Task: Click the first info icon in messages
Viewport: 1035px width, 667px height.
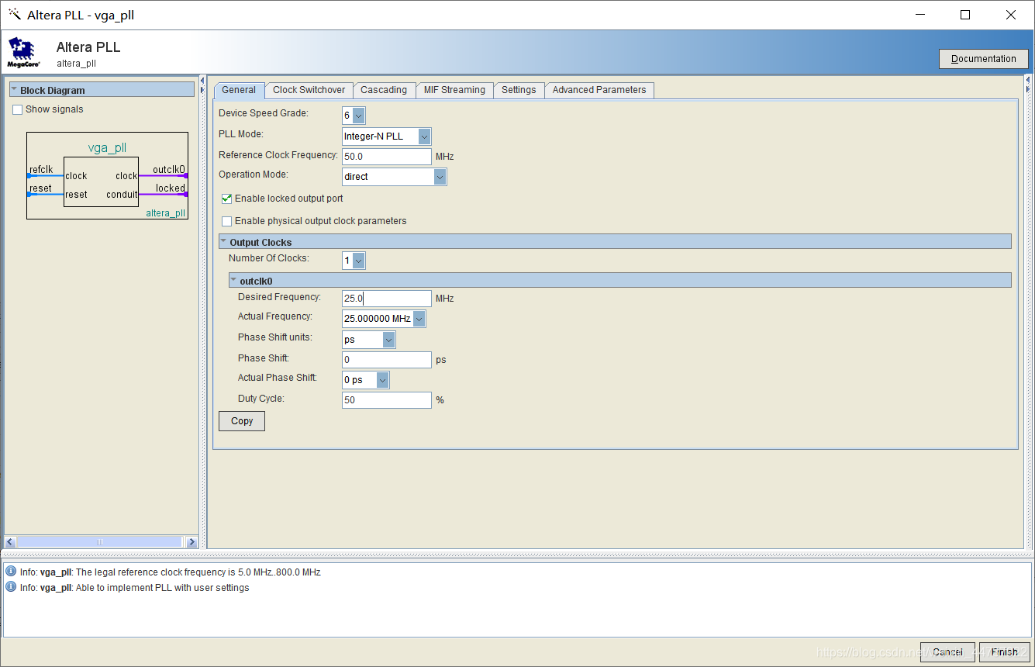Action: (11, 572)
